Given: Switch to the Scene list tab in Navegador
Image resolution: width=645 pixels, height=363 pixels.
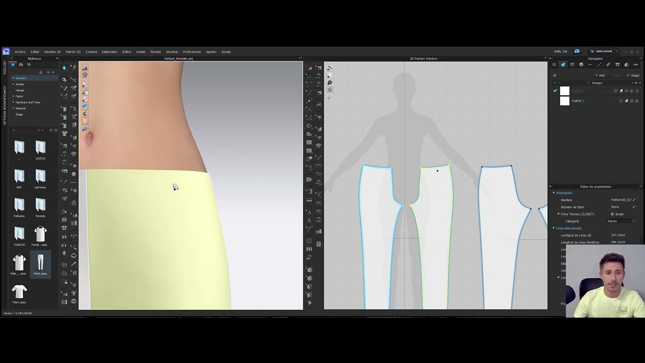Looking at the screenshot, I should tap(554, 65).
